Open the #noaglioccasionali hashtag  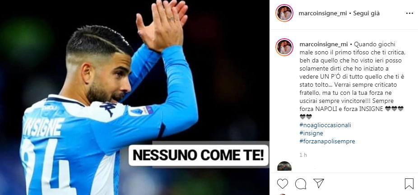[325, 125]
